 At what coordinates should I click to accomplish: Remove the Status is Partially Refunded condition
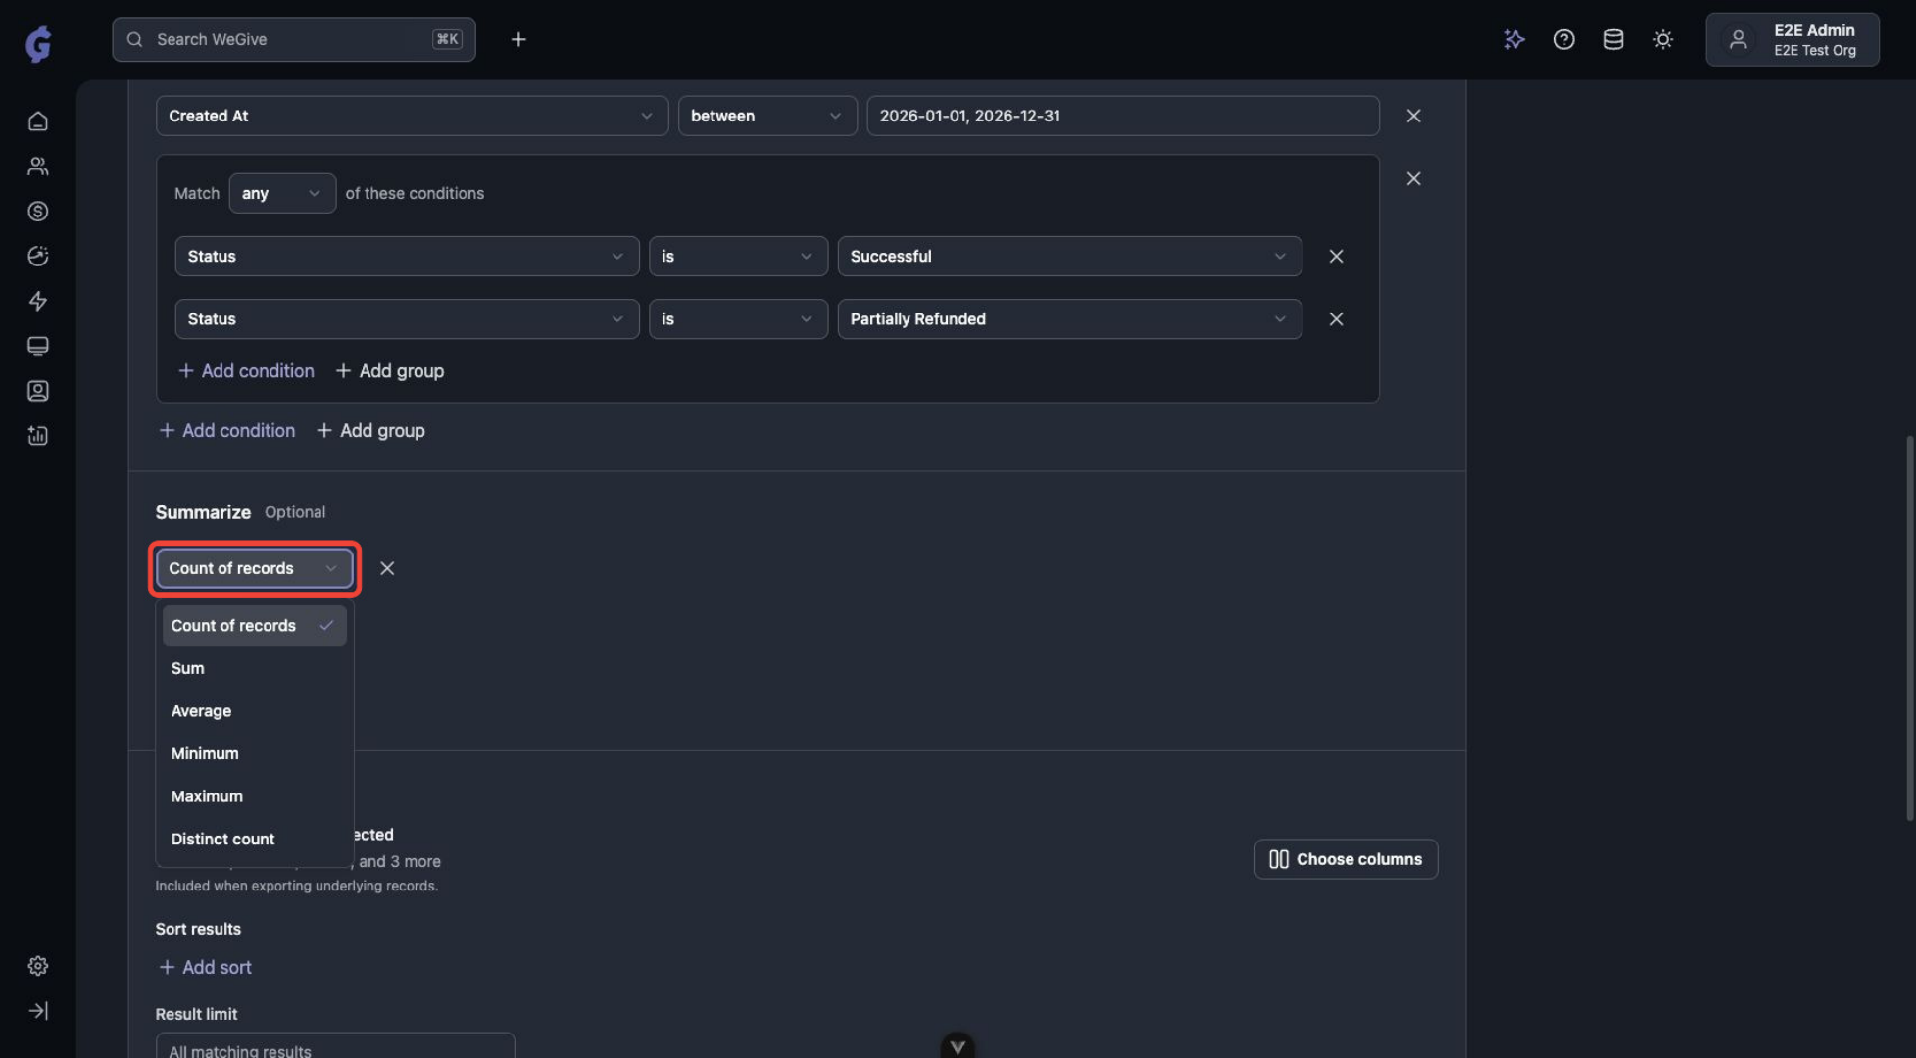(x=1336, y=319)
